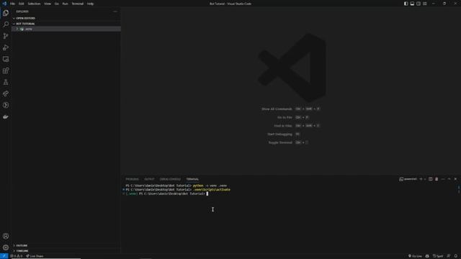Open the Run and Debug view
The image size is (461, 259).
coord(6,47)
